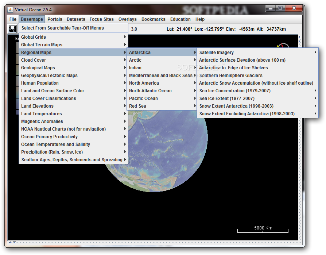Click the Lon -125.795° readout
Image resolution: width=326 pixels, height=255 pixels.
[209, 29]
